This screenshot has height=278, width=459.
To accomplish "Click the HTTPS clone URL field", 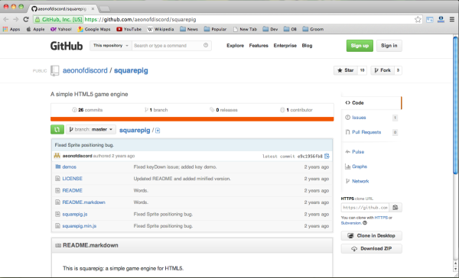I will click(365, 207).
